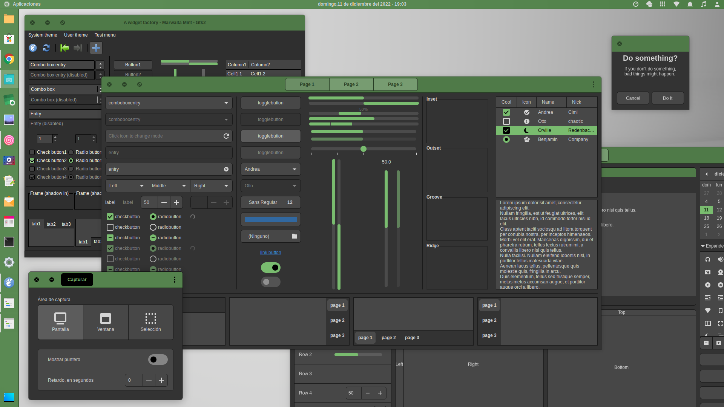The height and width of the screenshot is (407, 724).
Task: Click the blue refresh icon in the toolbar
Action: 46,48
